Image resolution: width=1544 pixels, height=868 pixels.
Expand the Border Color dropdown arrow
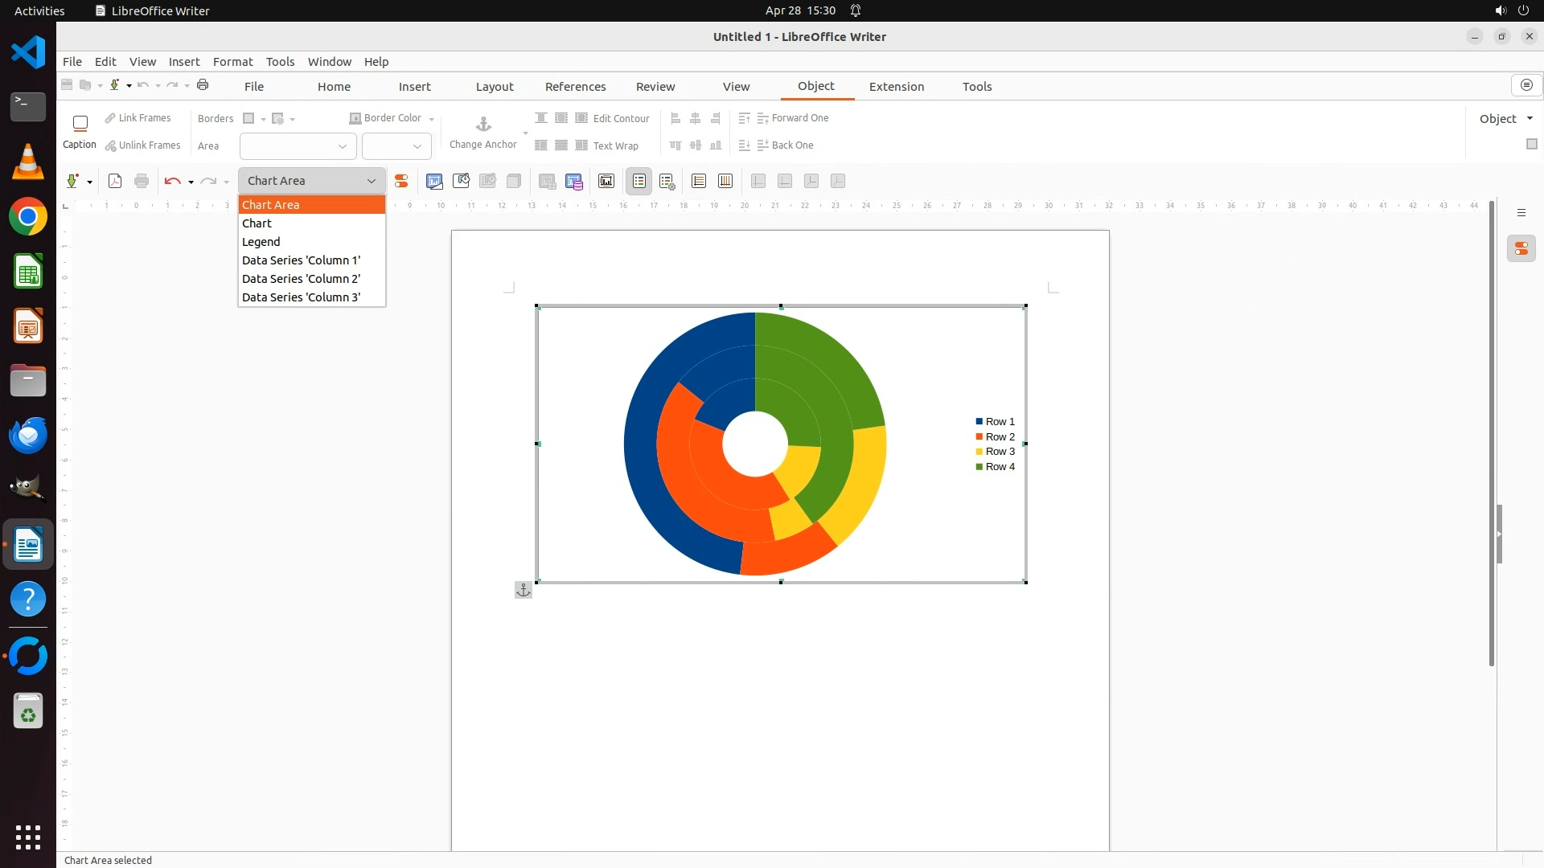click(432, 119)
